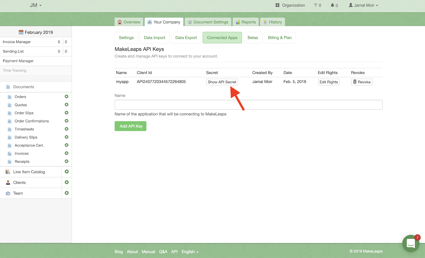Screen dimensions: 425x258
Task: Open Invoice Manager in sidebar
Action: click(x=17, y=42)
